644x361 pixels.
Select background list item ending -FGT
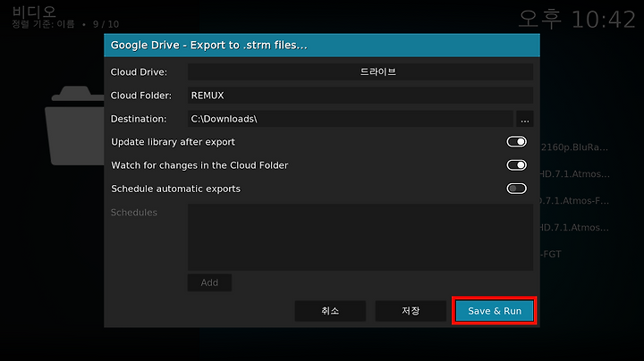coord(551,255)
